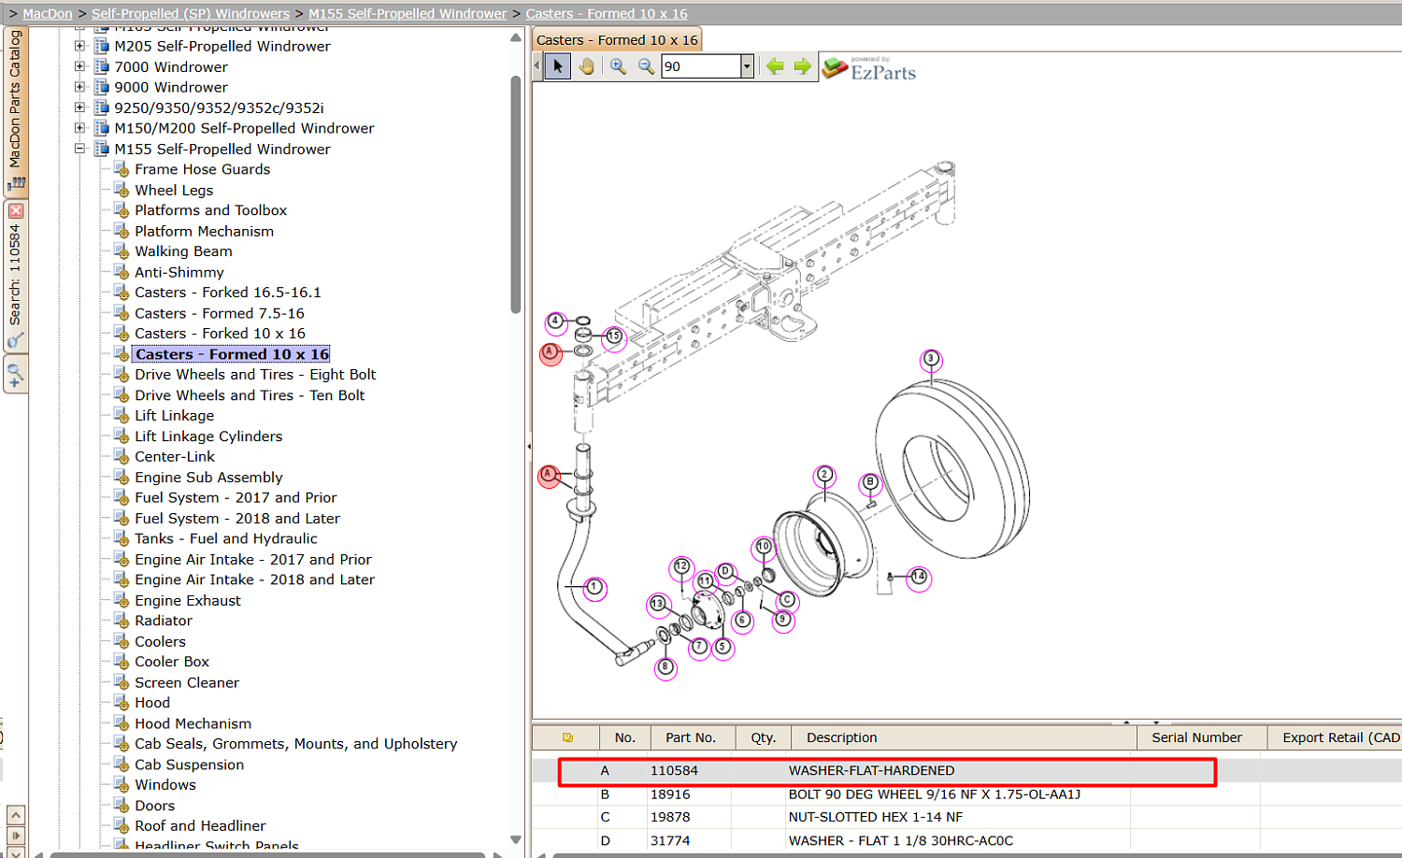Image resolution: width=1402 pixels, height=858 pixels.
Task: Click the tree panel vertical scrollbar thumb
Action: 516,194
